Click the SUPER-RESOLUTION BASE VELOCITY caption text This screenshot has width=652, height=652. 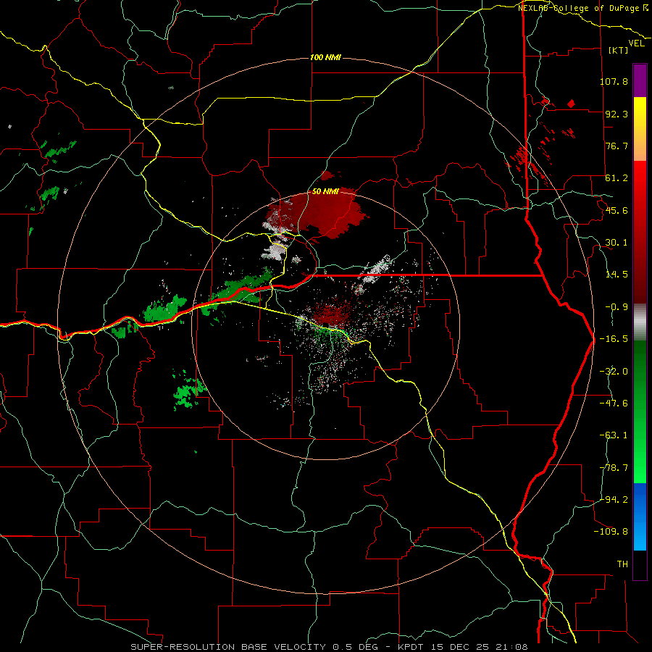coord(230,647)
